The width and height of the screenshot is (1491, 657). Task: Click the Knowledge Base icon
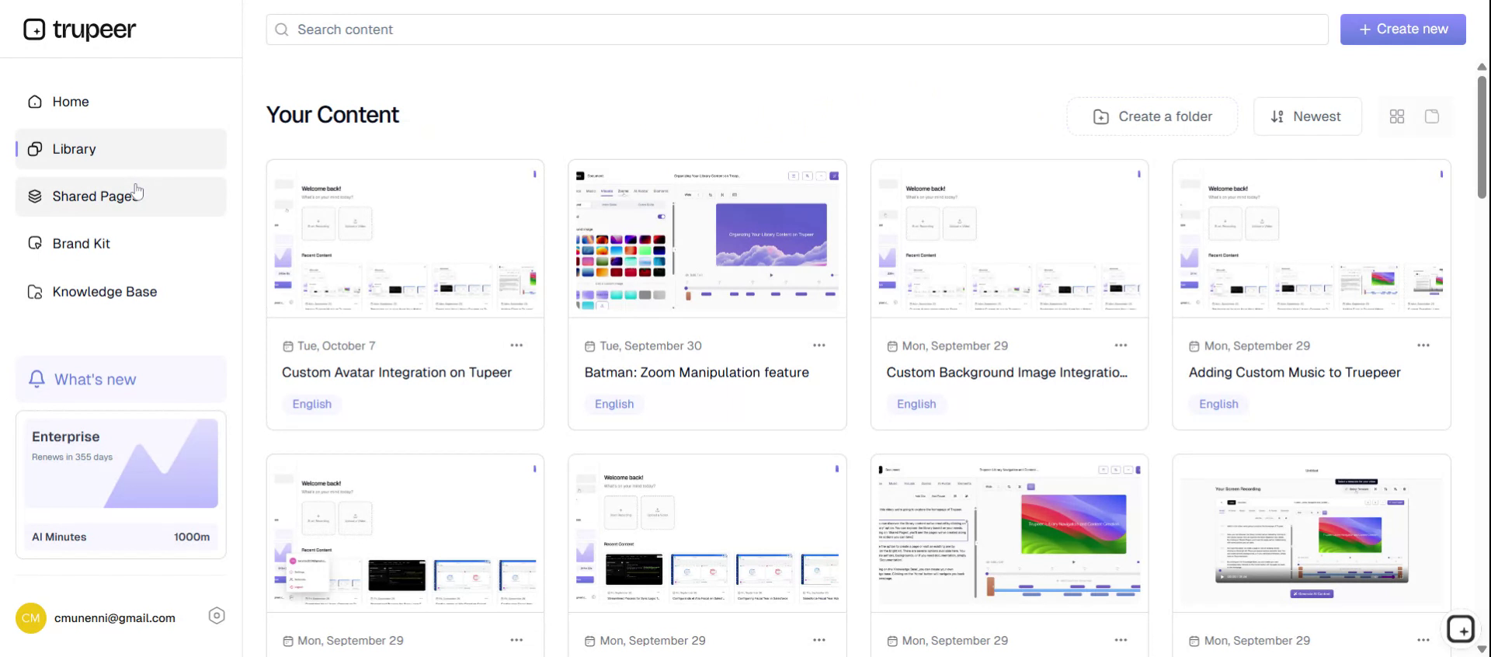pyautogui.click(x=35, y=292)
